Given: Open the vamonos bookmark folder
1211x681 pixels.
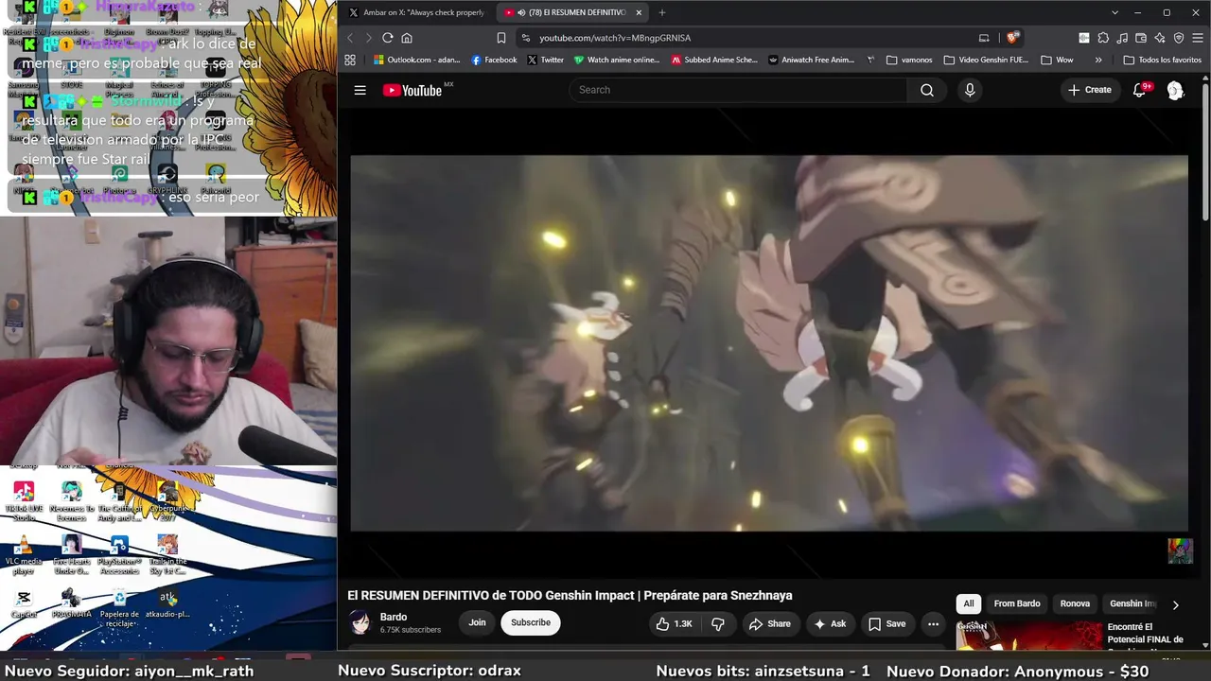Looking at the screenshot, I should tap(909, 60).
